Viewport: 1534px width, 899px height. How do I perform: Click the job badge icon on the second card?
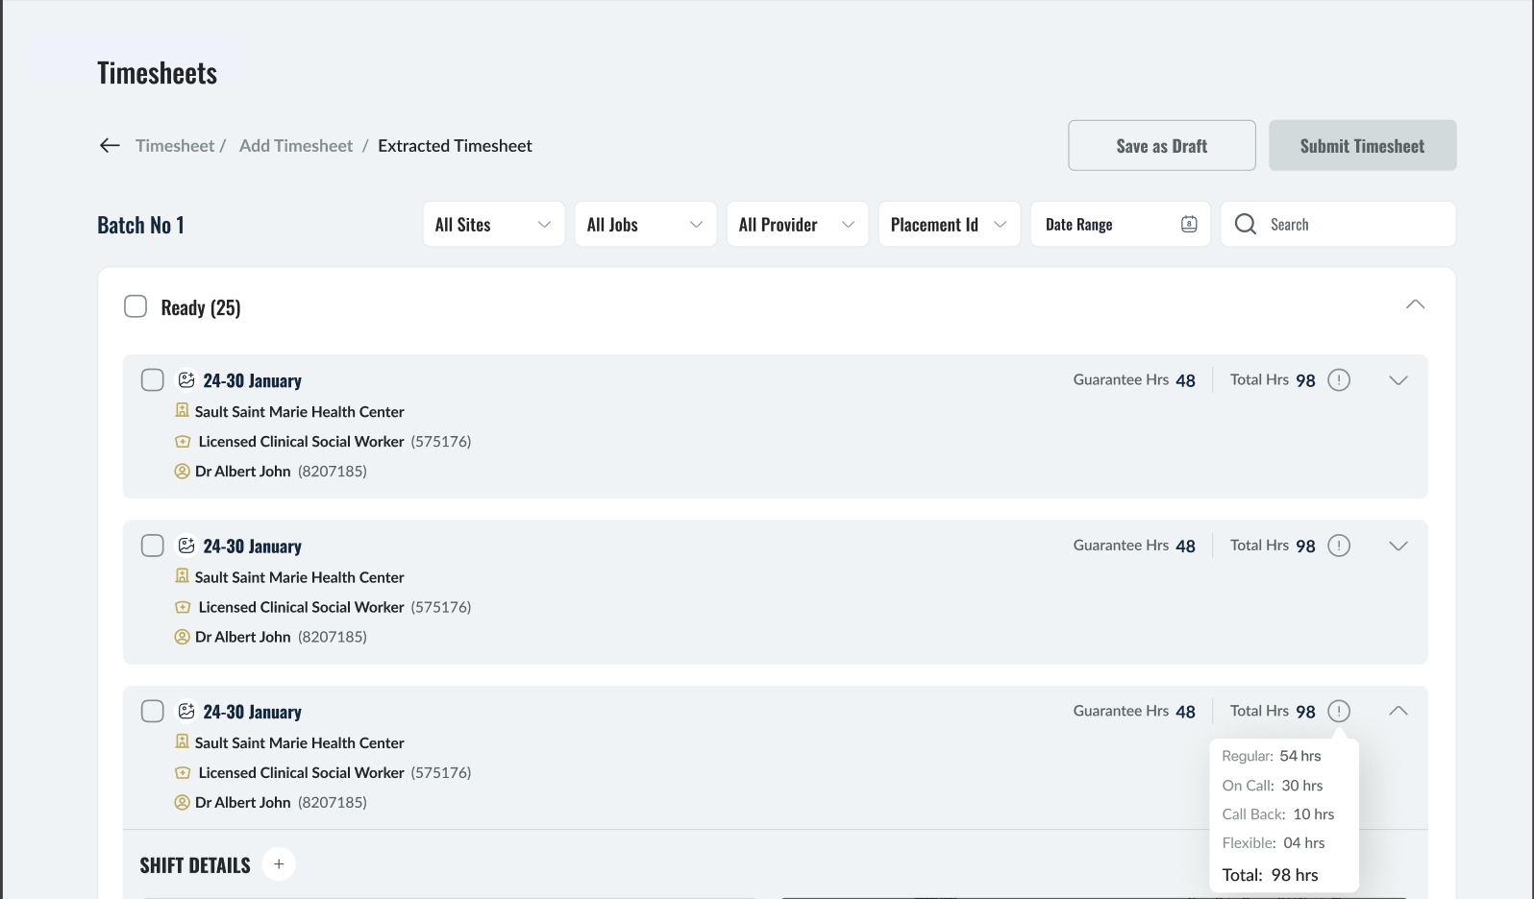[x=183, y=607]
